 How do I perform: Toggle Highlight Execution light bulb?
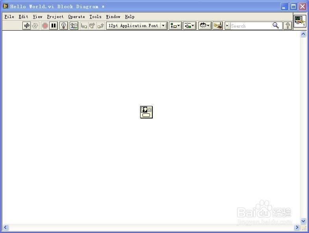[x=63, y=26]
